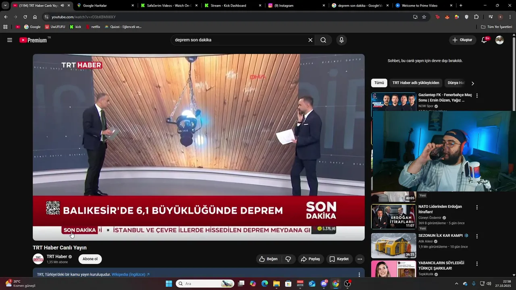
Task: Open File Explorer from the taskbar
Action: [276, 284]
